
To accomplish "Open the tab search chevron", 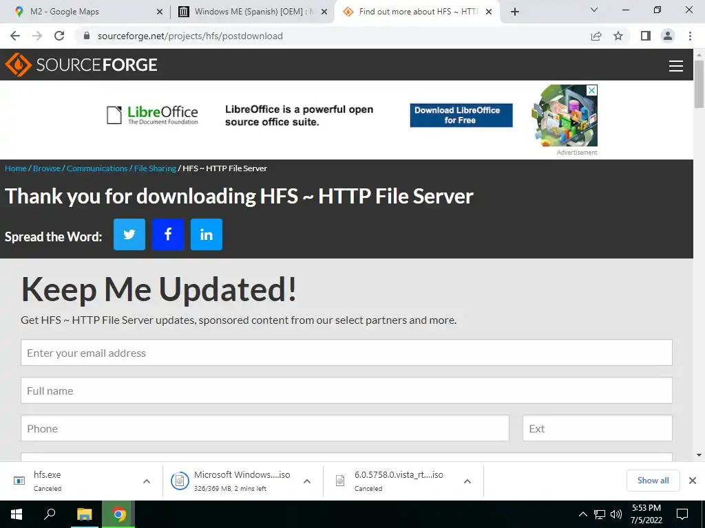I will pos(594,10).
